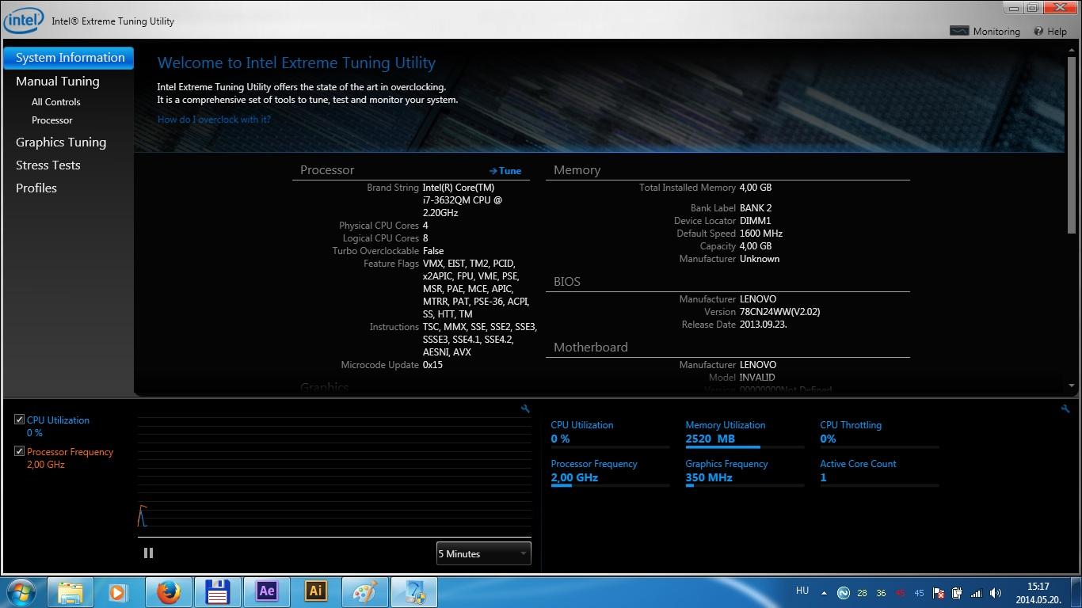Open Profiles section
Viewport: 1082px width, 608px height.
pyautogui.click(x=36, y=188)
